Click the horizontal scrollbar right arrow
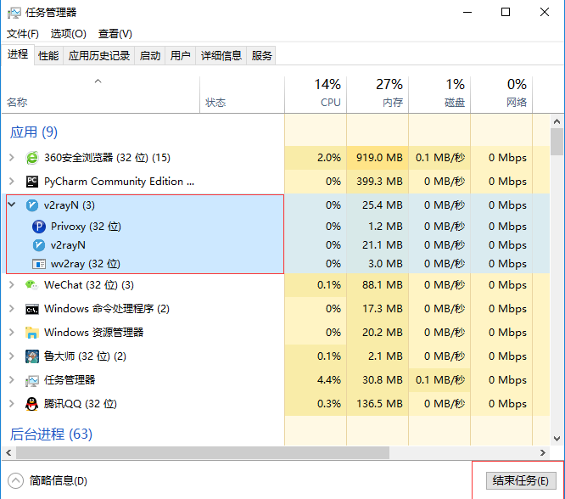The width and height of the screenshot is (565, 499). coord(543,453)
